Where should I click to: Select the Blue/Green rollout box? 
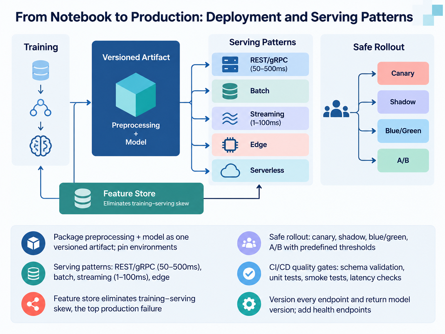click(x=403, y=131)
